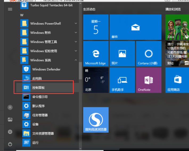The width and height of the screenshot is (189, 151).
Task: Open the calendar tile showing 星期一 5
Action: 96,27
